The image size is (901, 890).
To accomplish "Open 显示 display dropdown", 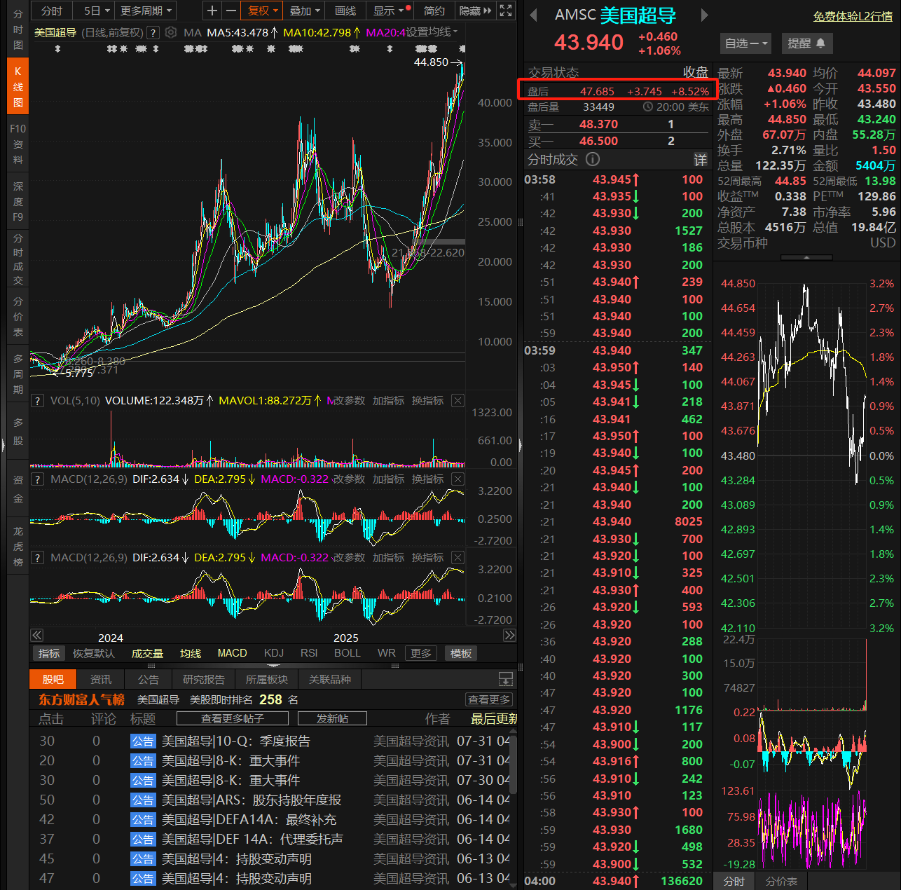I will [x=390, y=11].
